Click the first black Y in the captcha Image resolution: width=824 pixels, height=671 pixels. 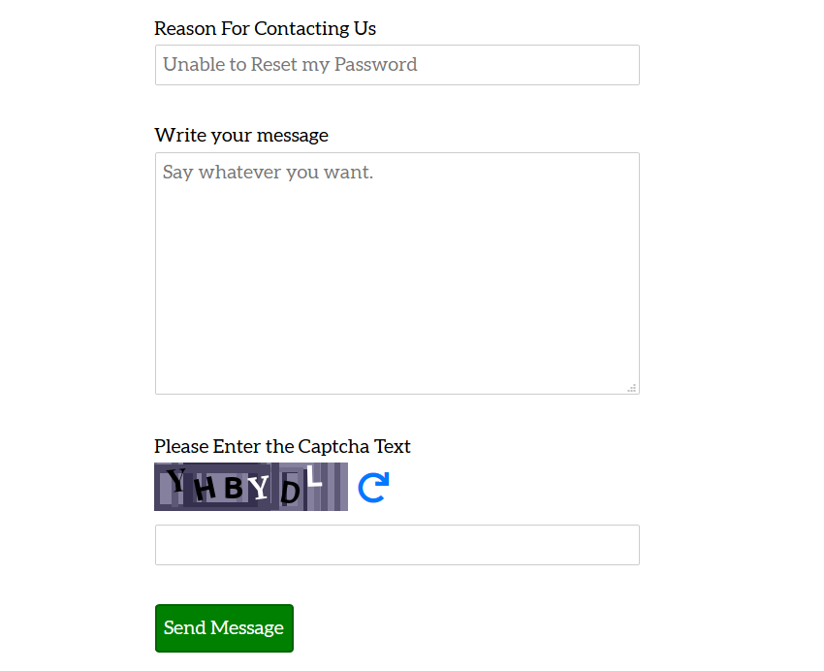point(175,479)
